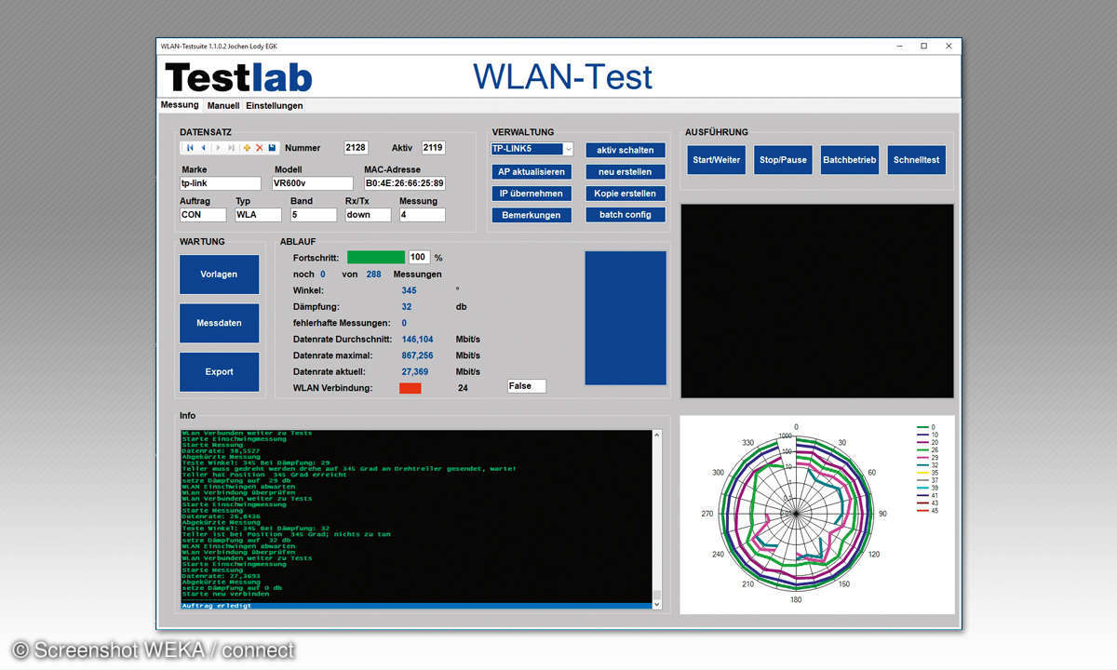Click the Datenrate Durchschnitt value 146,104
This screenshot has width=1117, height=670.
[x=418, y=340]
